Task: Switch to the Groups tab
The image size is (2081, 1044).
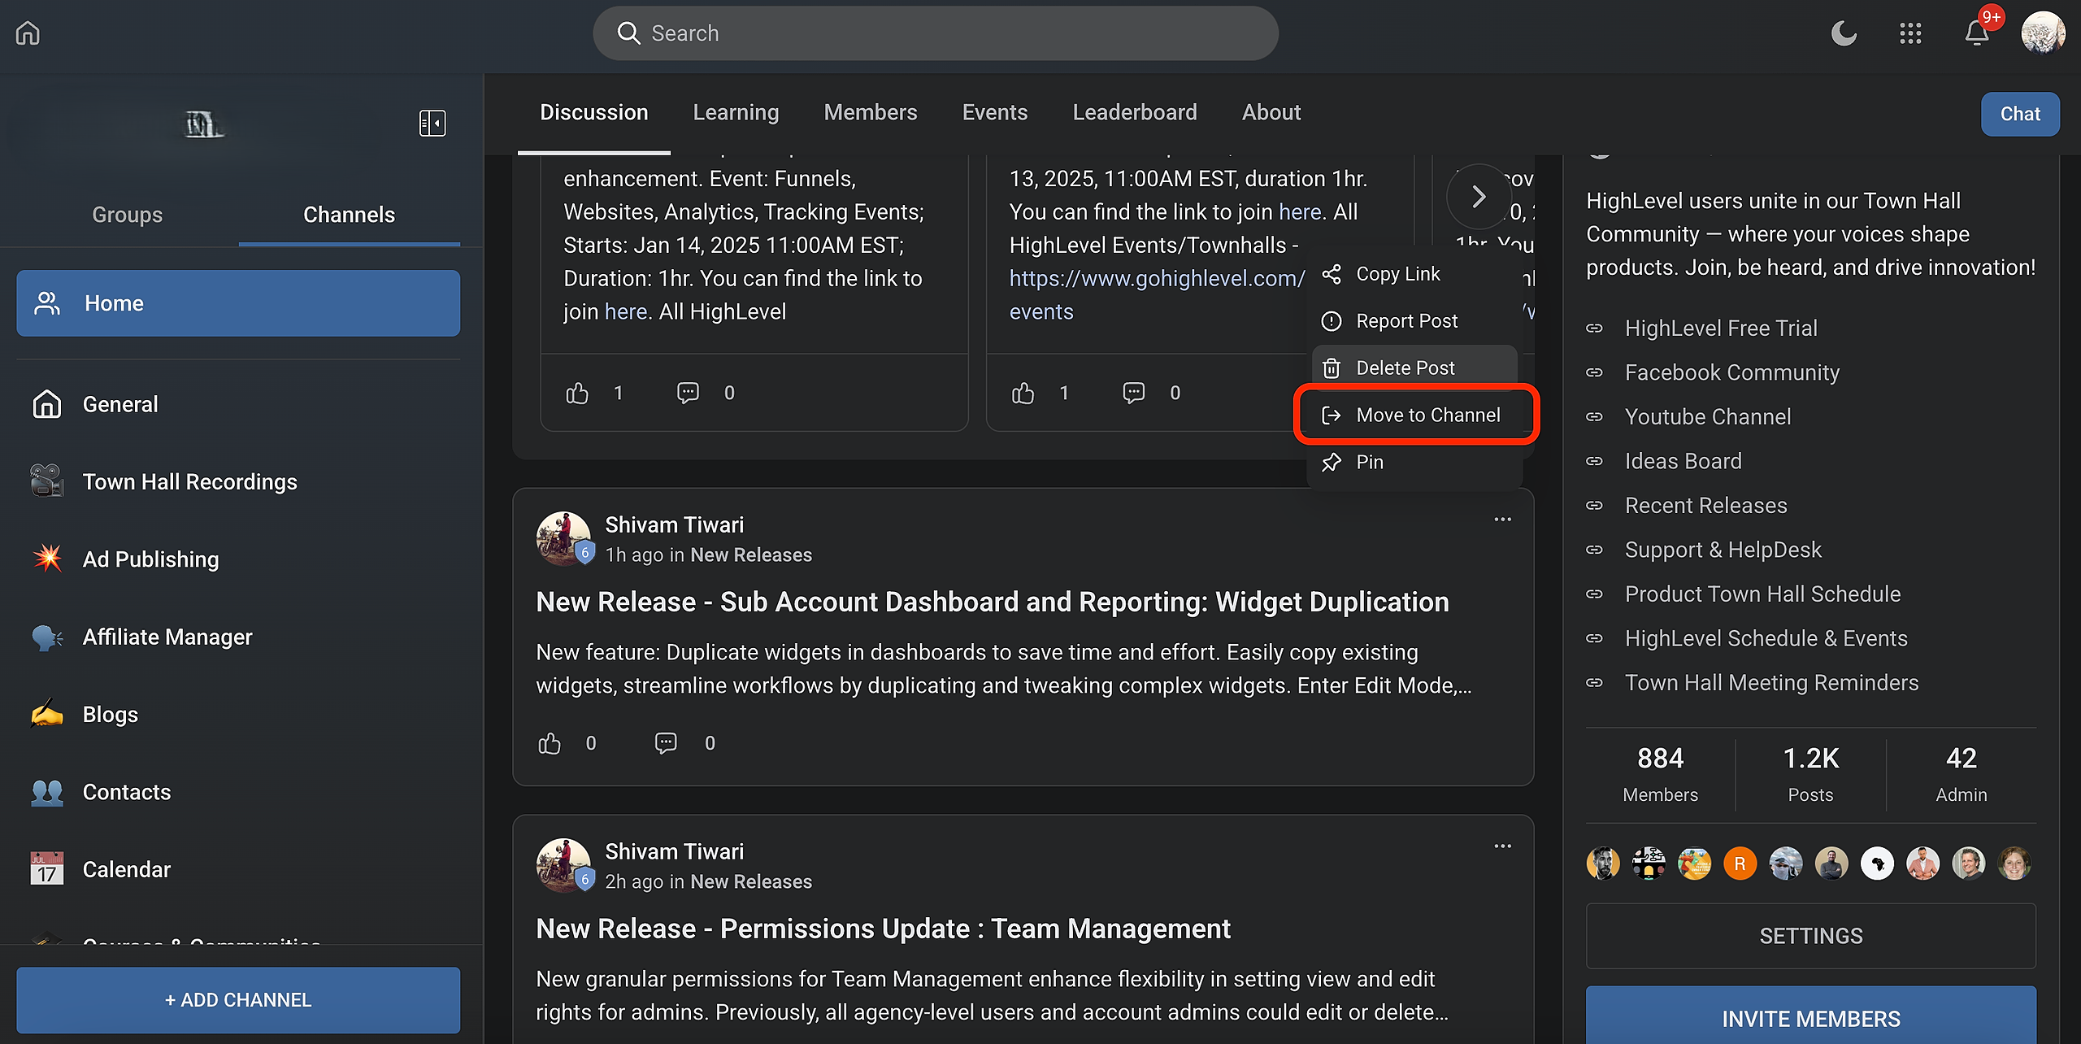Action: pyautogui.click(x=128, y=215)
